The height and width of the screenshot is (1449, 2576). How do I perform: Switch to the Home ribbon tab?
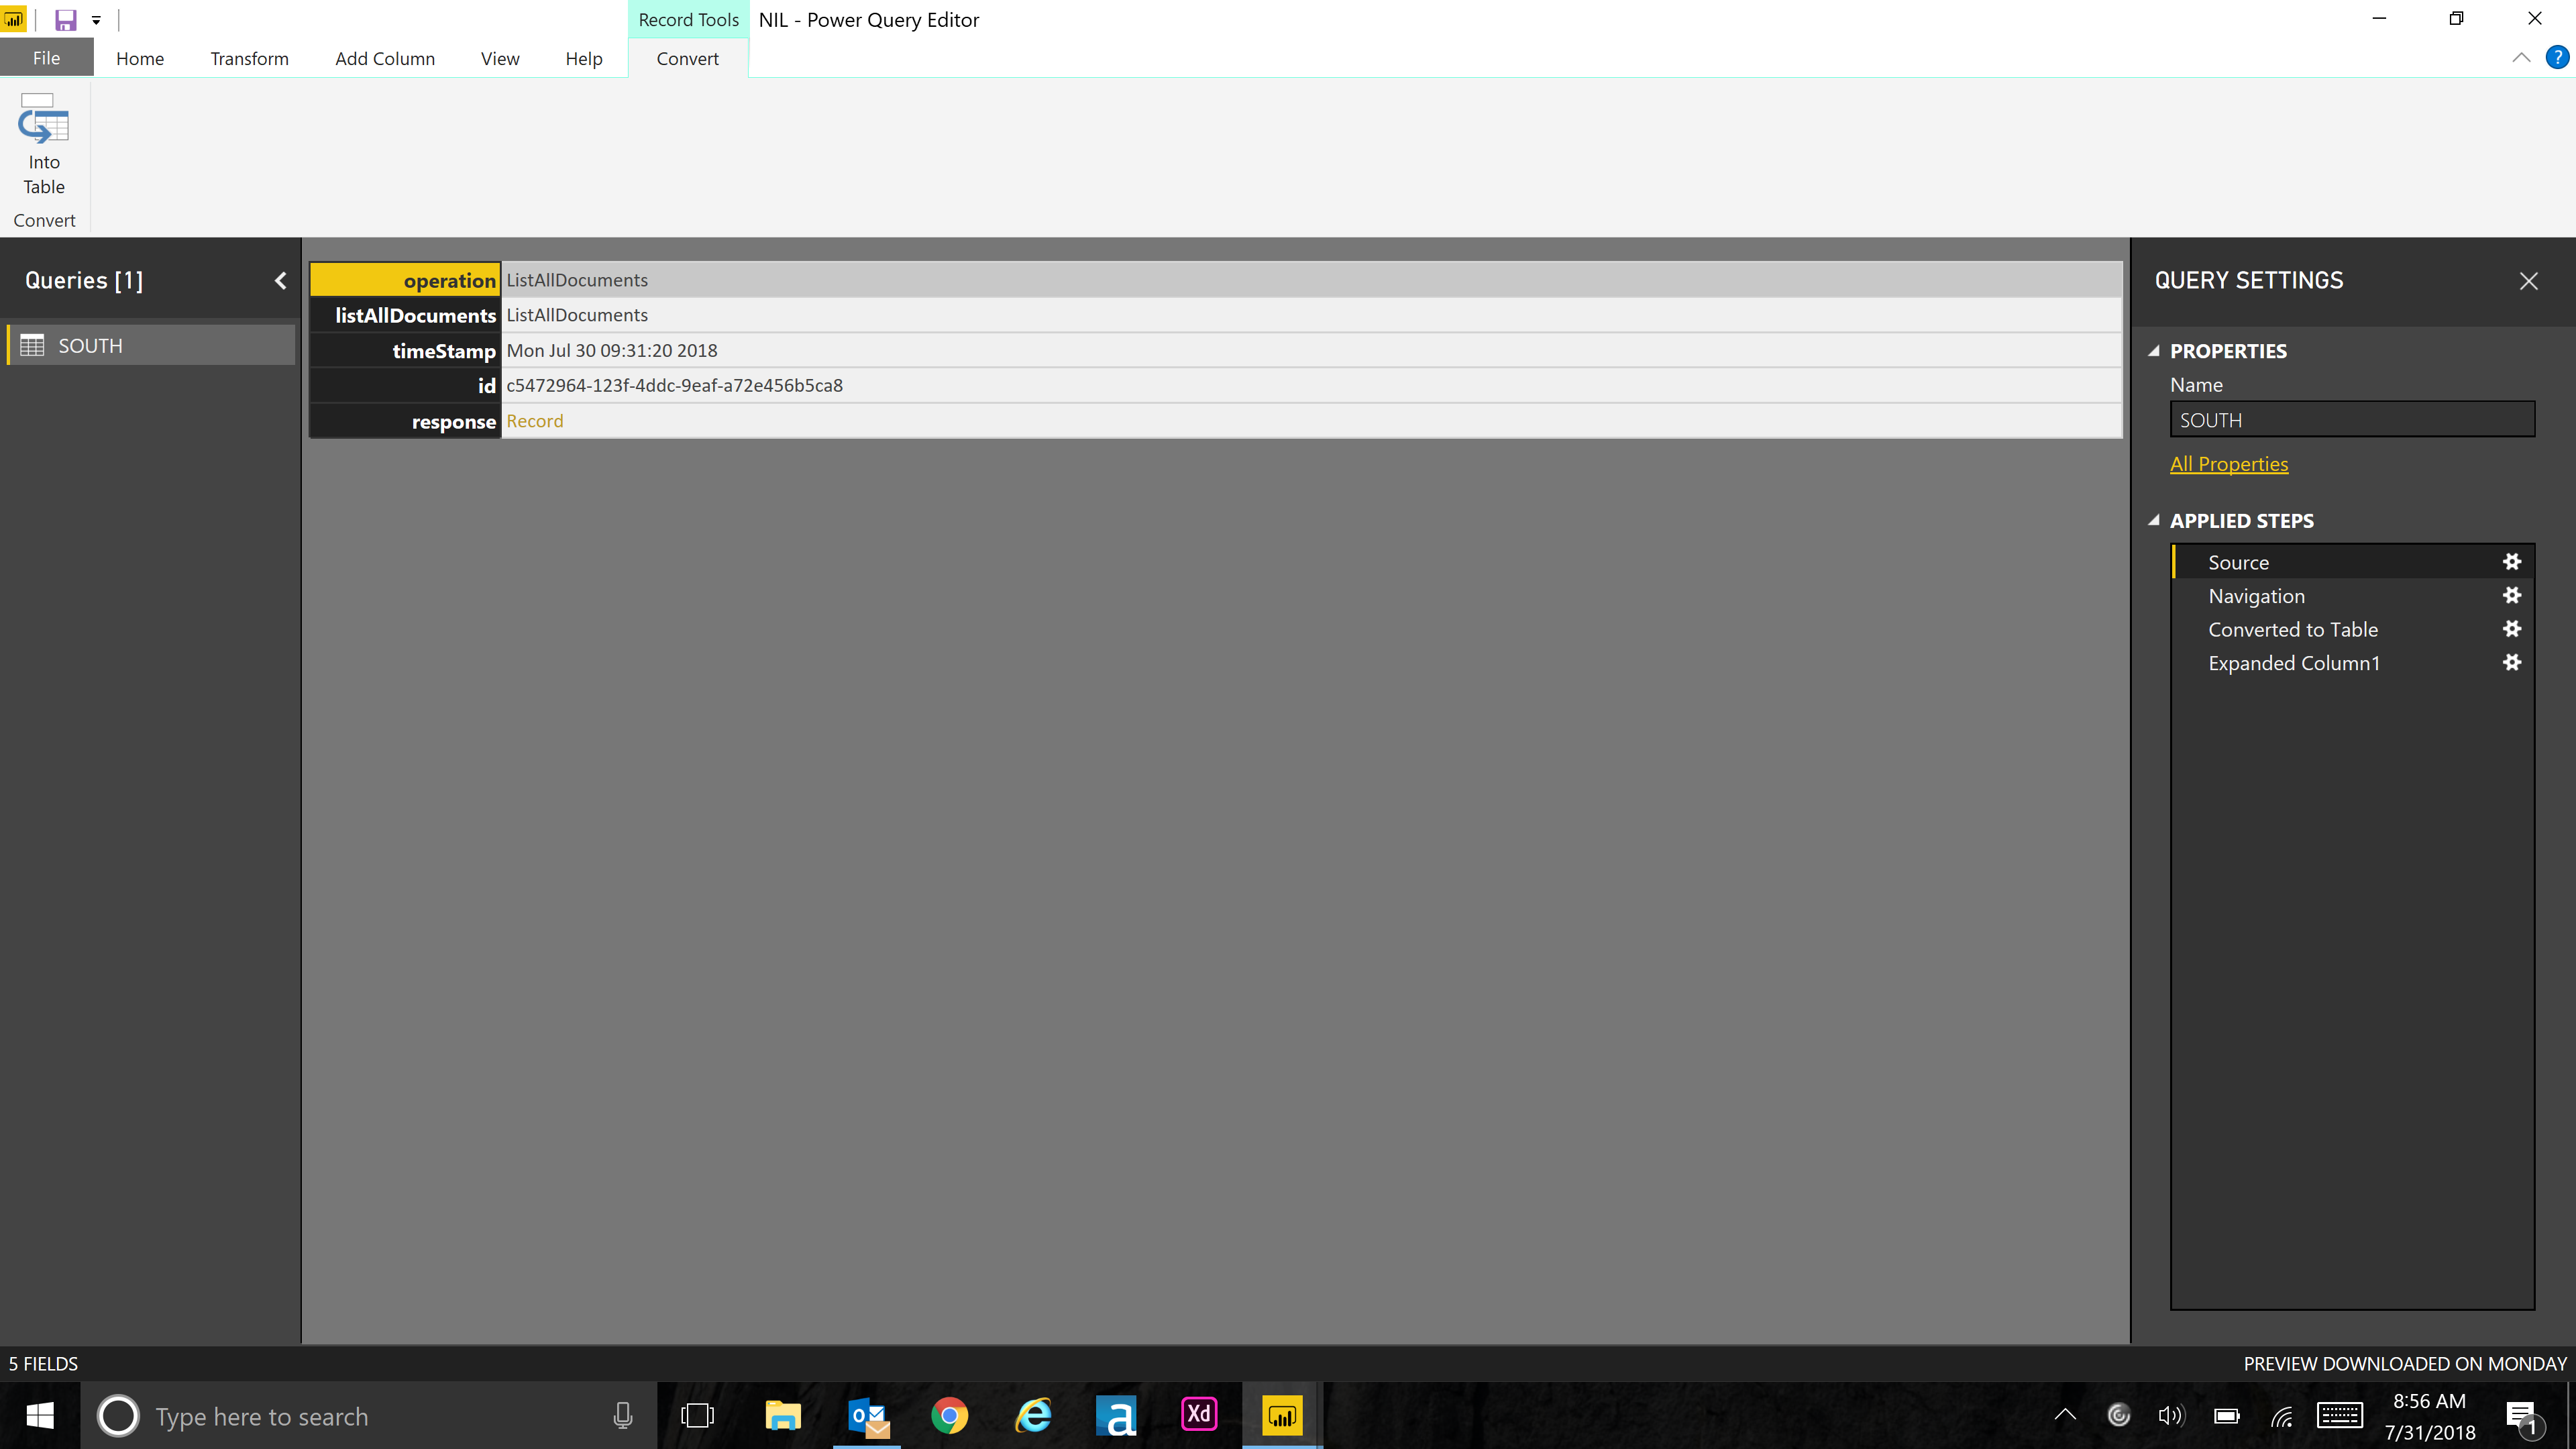[140, 58]
